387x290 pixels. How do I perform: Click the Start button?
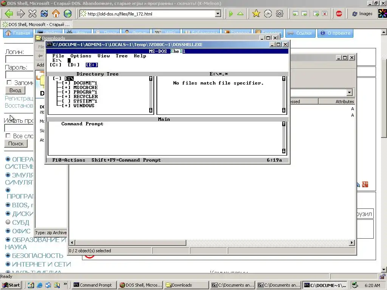pyautogui.click(x=11, y=285)
